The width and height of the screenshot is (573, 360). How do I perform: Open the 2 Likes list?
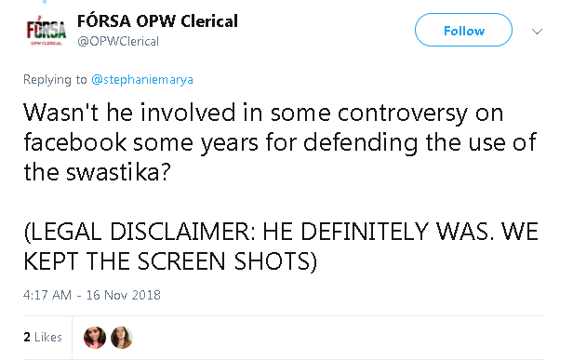point(43,337)
